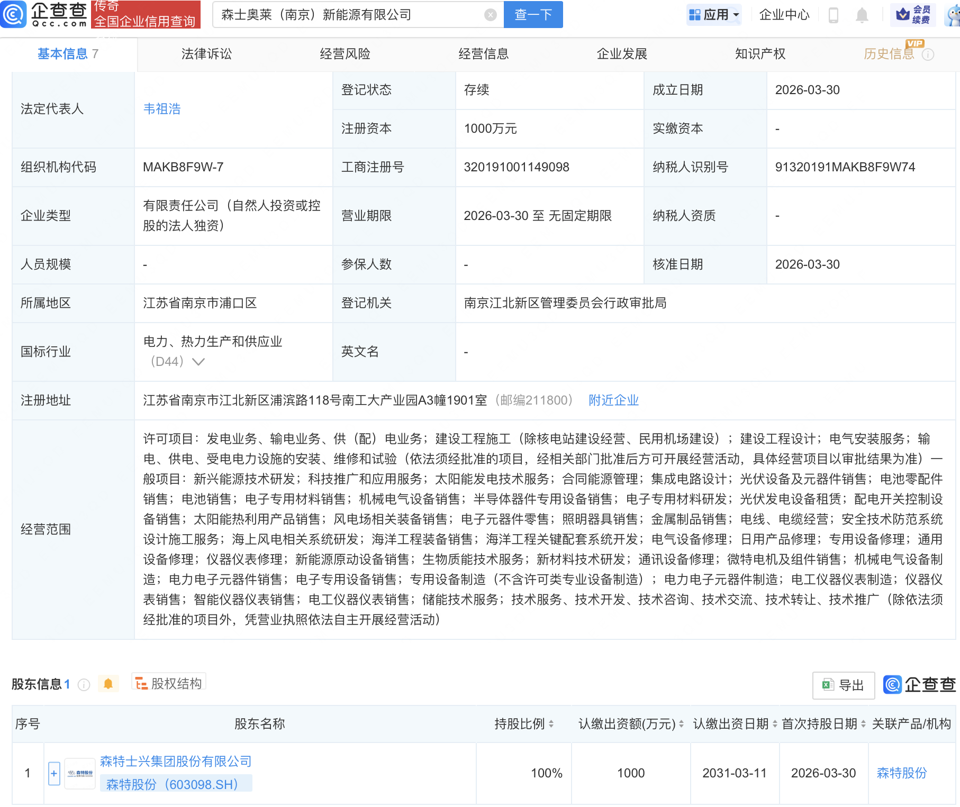Image resolution: width=960 pixels, height=807 pixels.
Task: Export shareholder data using the Excel 导出 icon
Action: click(x=843, y=684)
